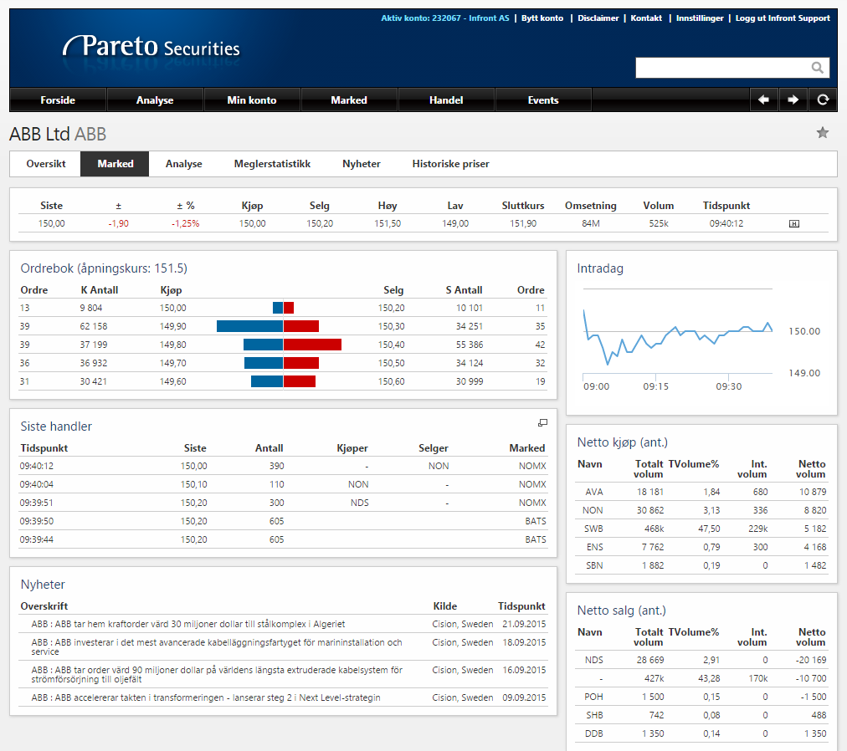Click Bytt konto link
Screen dimensions: 847x751
click(542, 18)
